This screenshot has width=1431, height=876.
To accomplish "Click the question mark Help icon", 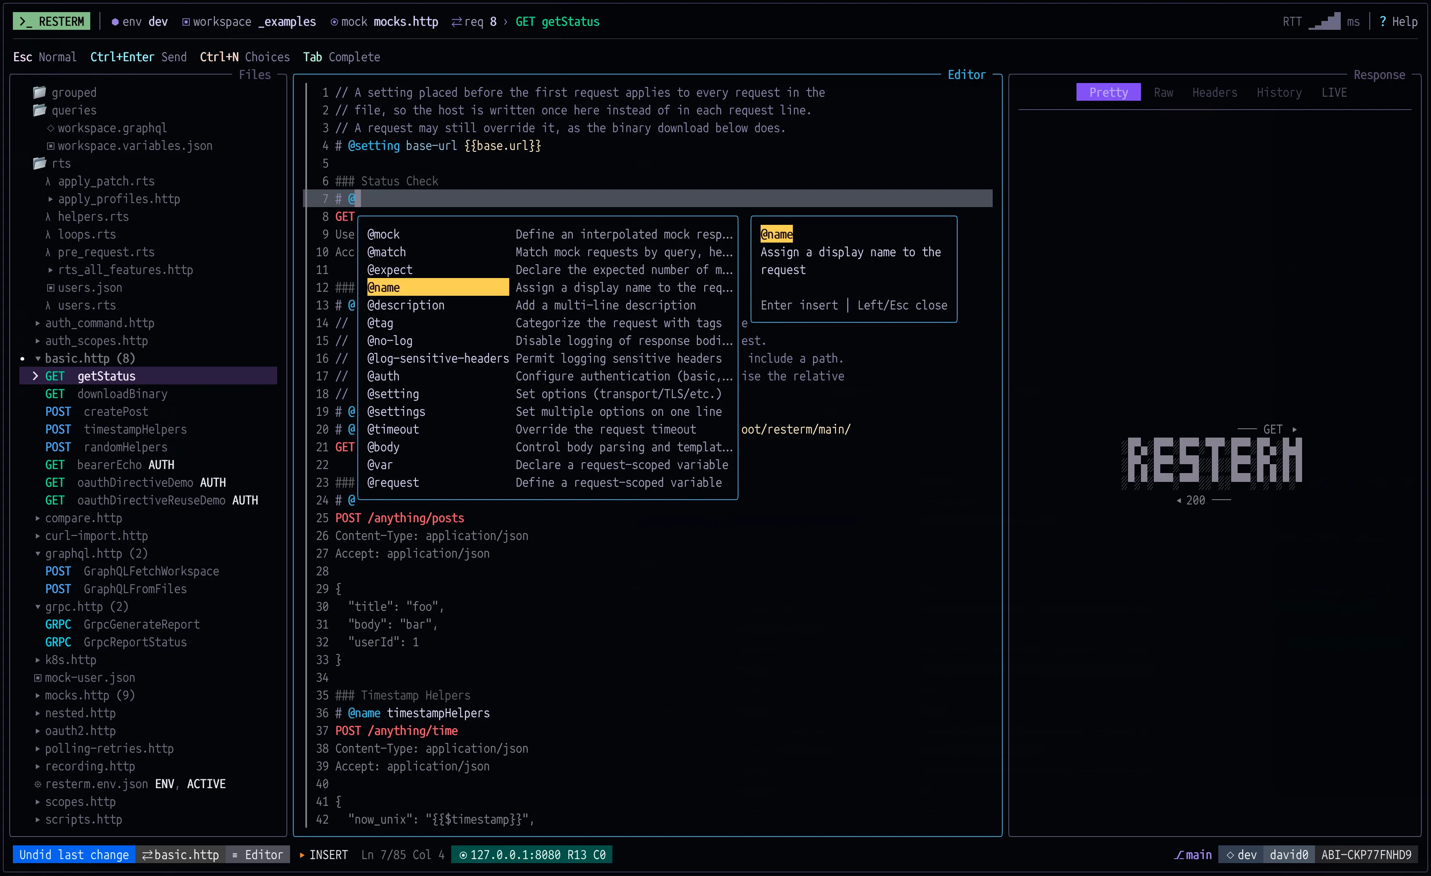I will 1383,21.
